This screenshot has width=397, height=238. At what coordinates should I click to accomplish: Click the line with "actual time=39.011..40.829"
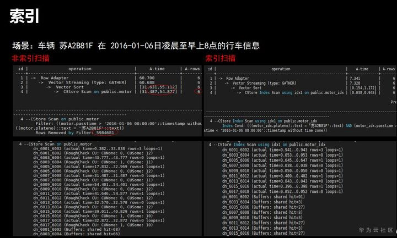point(99,212)
